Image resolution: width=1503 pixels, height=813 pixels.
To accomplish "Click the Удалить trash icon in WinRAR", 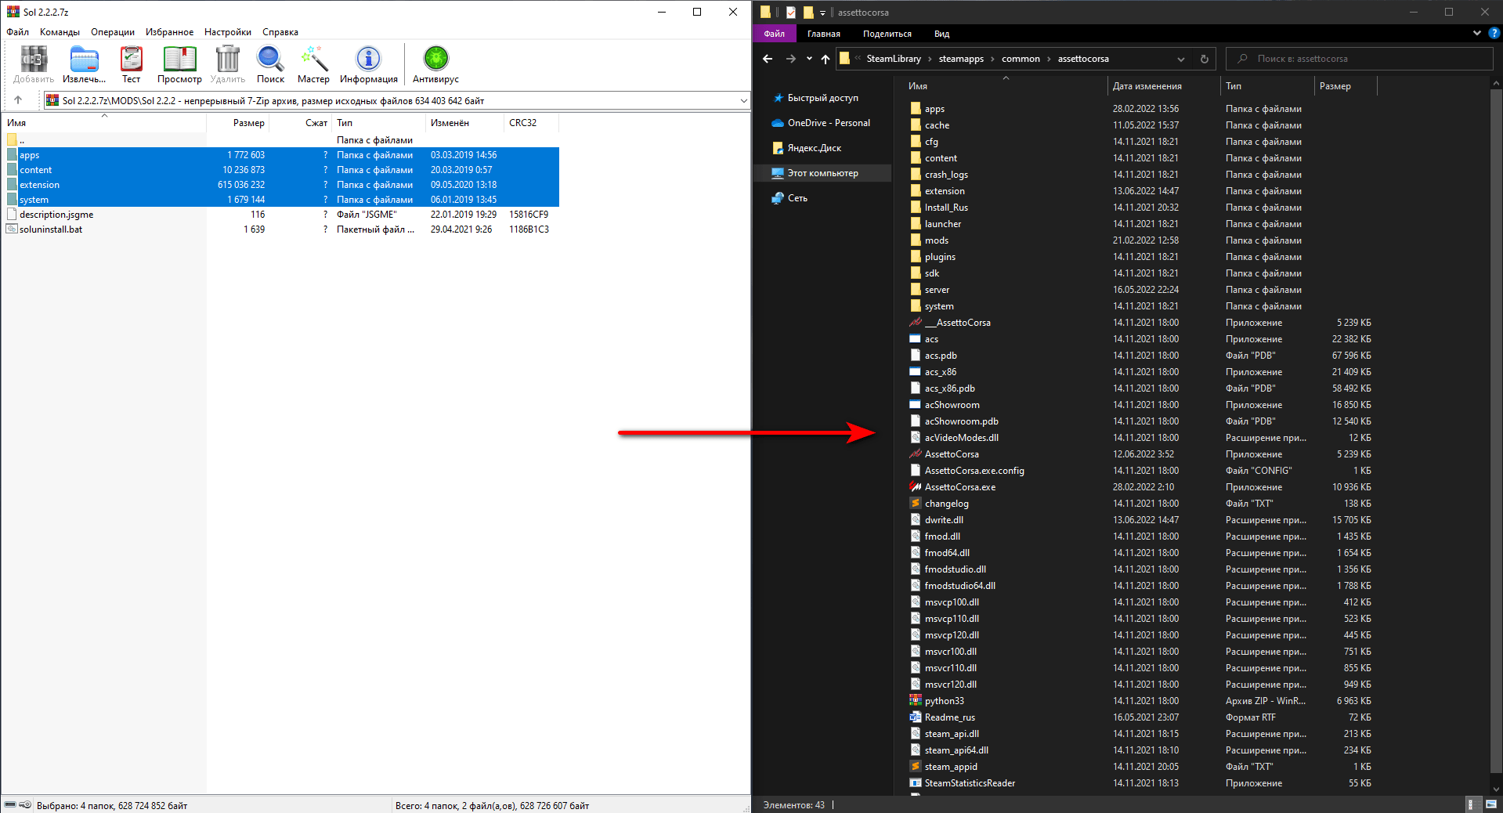I will click(x=227, y=64).
